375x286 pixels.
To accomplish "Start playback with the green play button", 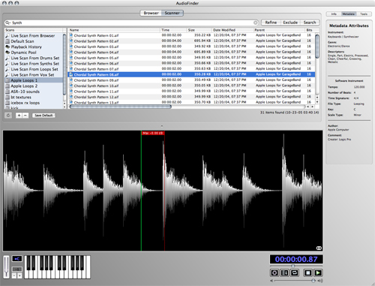I will [318, 272].
